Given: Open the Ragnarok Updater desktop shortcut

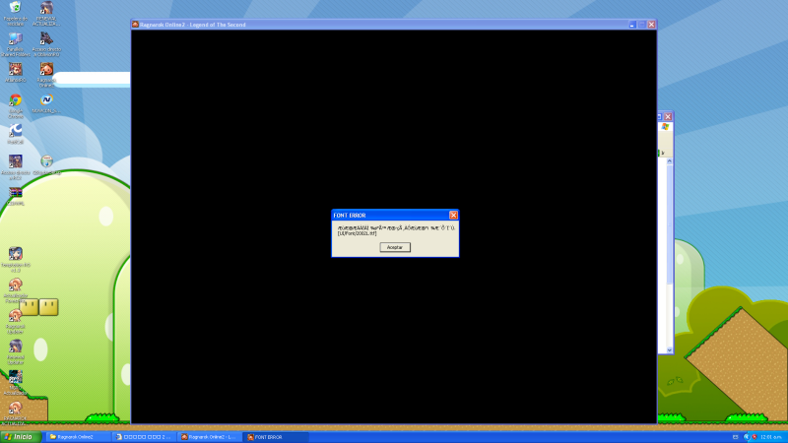Looking at the screenshot, I should click(16, 321).
